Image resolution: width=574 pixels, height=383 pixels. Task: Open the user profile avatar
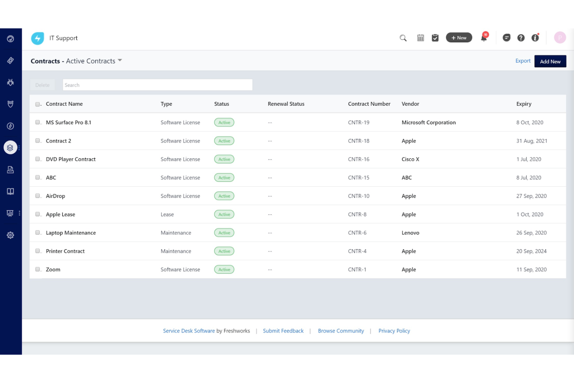click(x=560, y=38)
